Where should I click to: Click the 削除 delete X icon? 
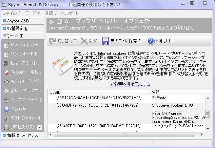point(84,41)
